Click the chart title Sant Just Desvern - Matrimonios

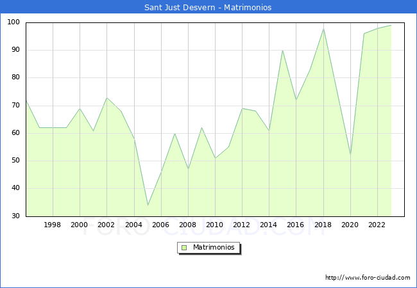(208, 8)
